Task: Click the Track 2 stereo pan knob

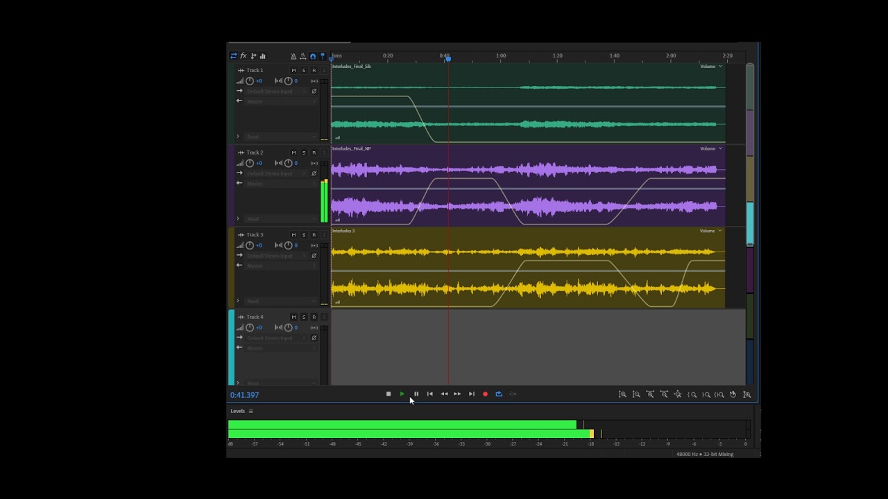Action: [288, 163]
